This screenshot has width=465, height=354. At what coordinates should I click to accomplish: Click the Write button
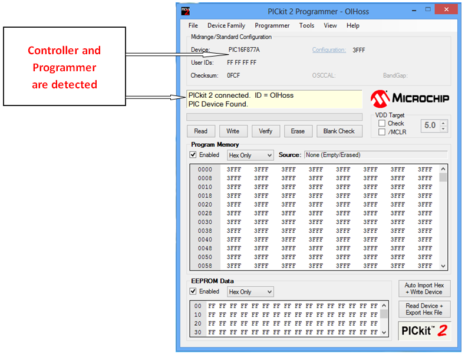coord(233,131)
